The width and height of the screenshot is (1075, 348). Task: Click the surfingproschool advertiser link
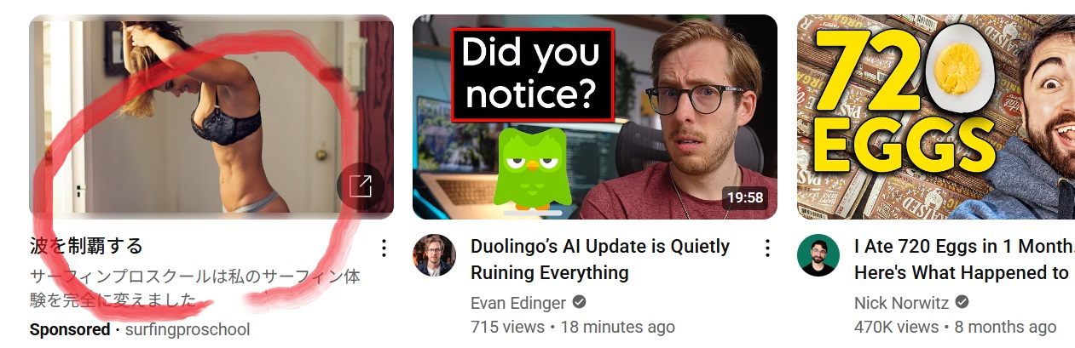(x=188, y=329)
